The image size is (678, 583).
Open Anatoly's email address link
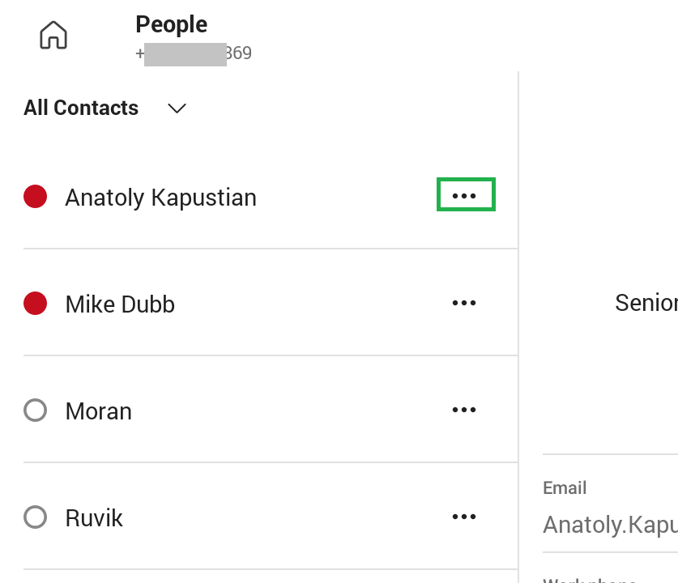tap(610, 525)
